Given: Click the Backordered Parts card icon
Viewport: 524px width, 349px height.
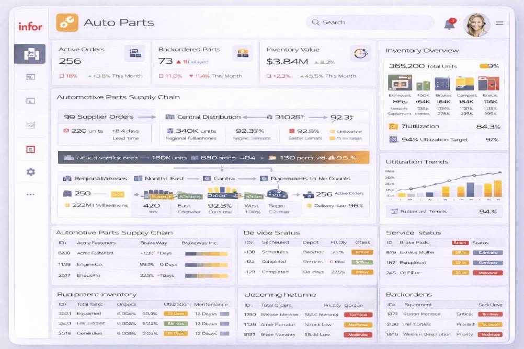Looking at the screenshot, I should (x=242, y=53).
